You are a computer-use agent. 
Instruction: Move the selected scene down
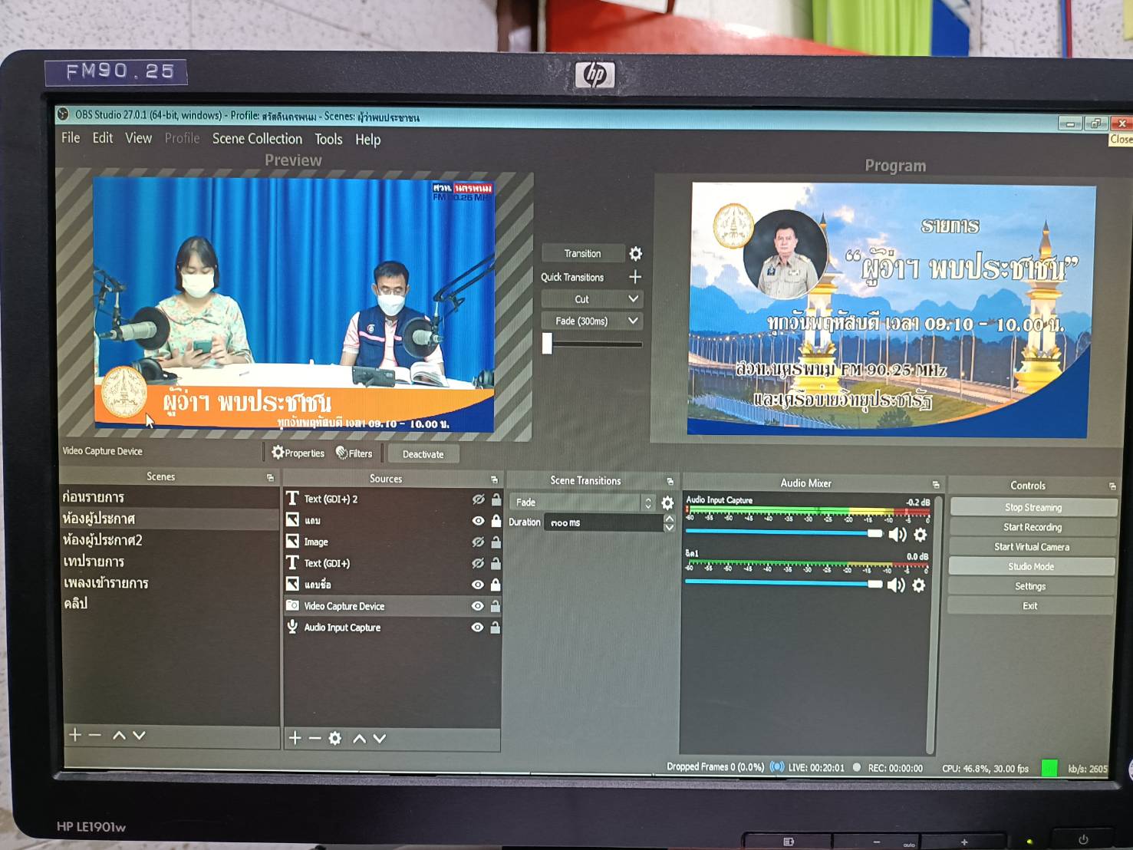[139, 735]
